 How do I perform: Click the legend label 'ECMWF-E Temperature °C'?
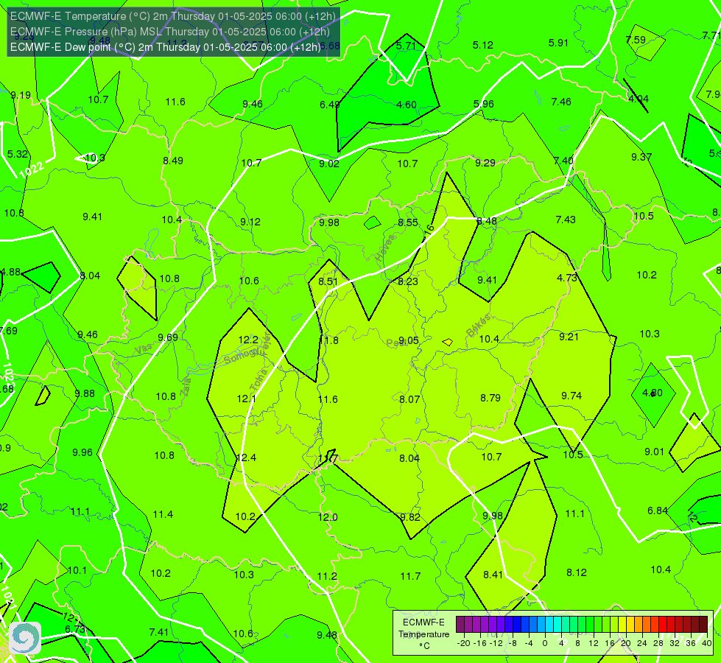pos(423,634)
